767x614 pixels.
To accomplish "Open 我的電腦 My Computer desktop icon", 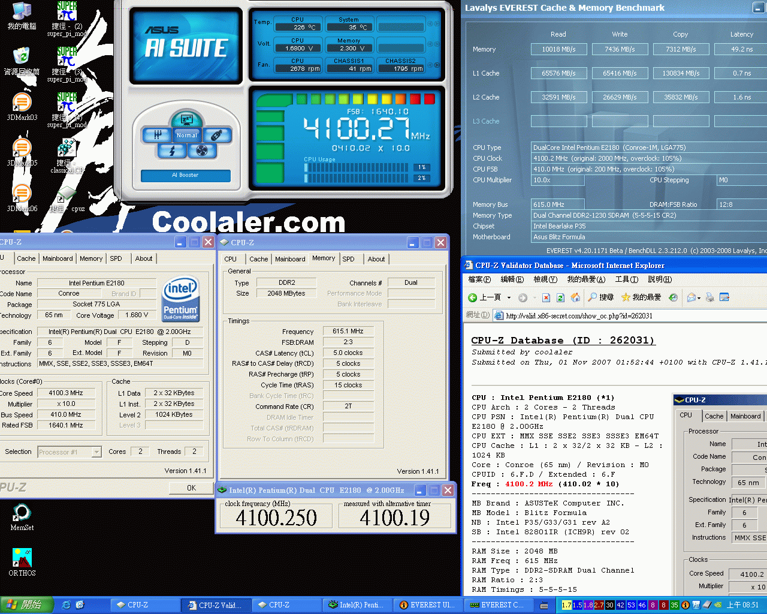I will (x=22, y=17).
